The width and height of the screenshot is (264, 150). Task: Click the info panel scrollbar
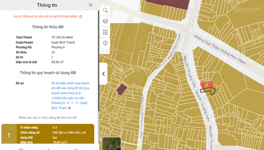click(x=98, y=66)
